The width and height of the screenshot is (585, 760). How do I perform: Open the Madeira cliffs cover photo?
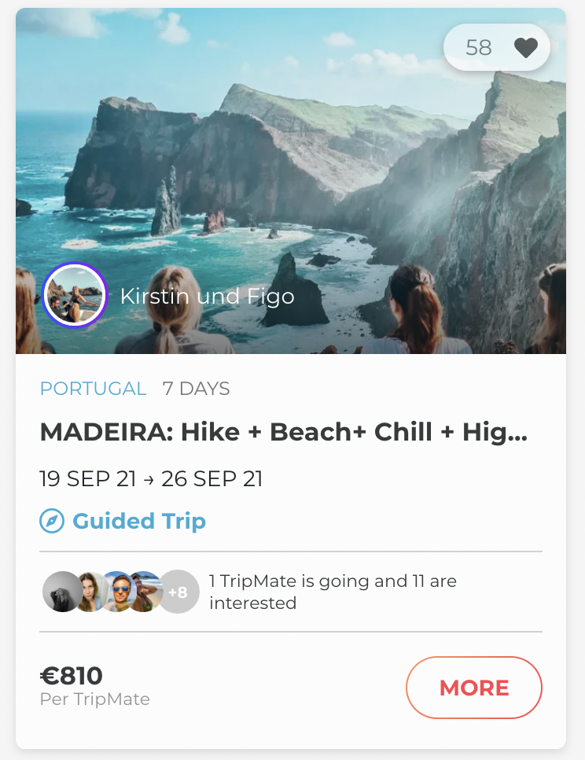291,157
